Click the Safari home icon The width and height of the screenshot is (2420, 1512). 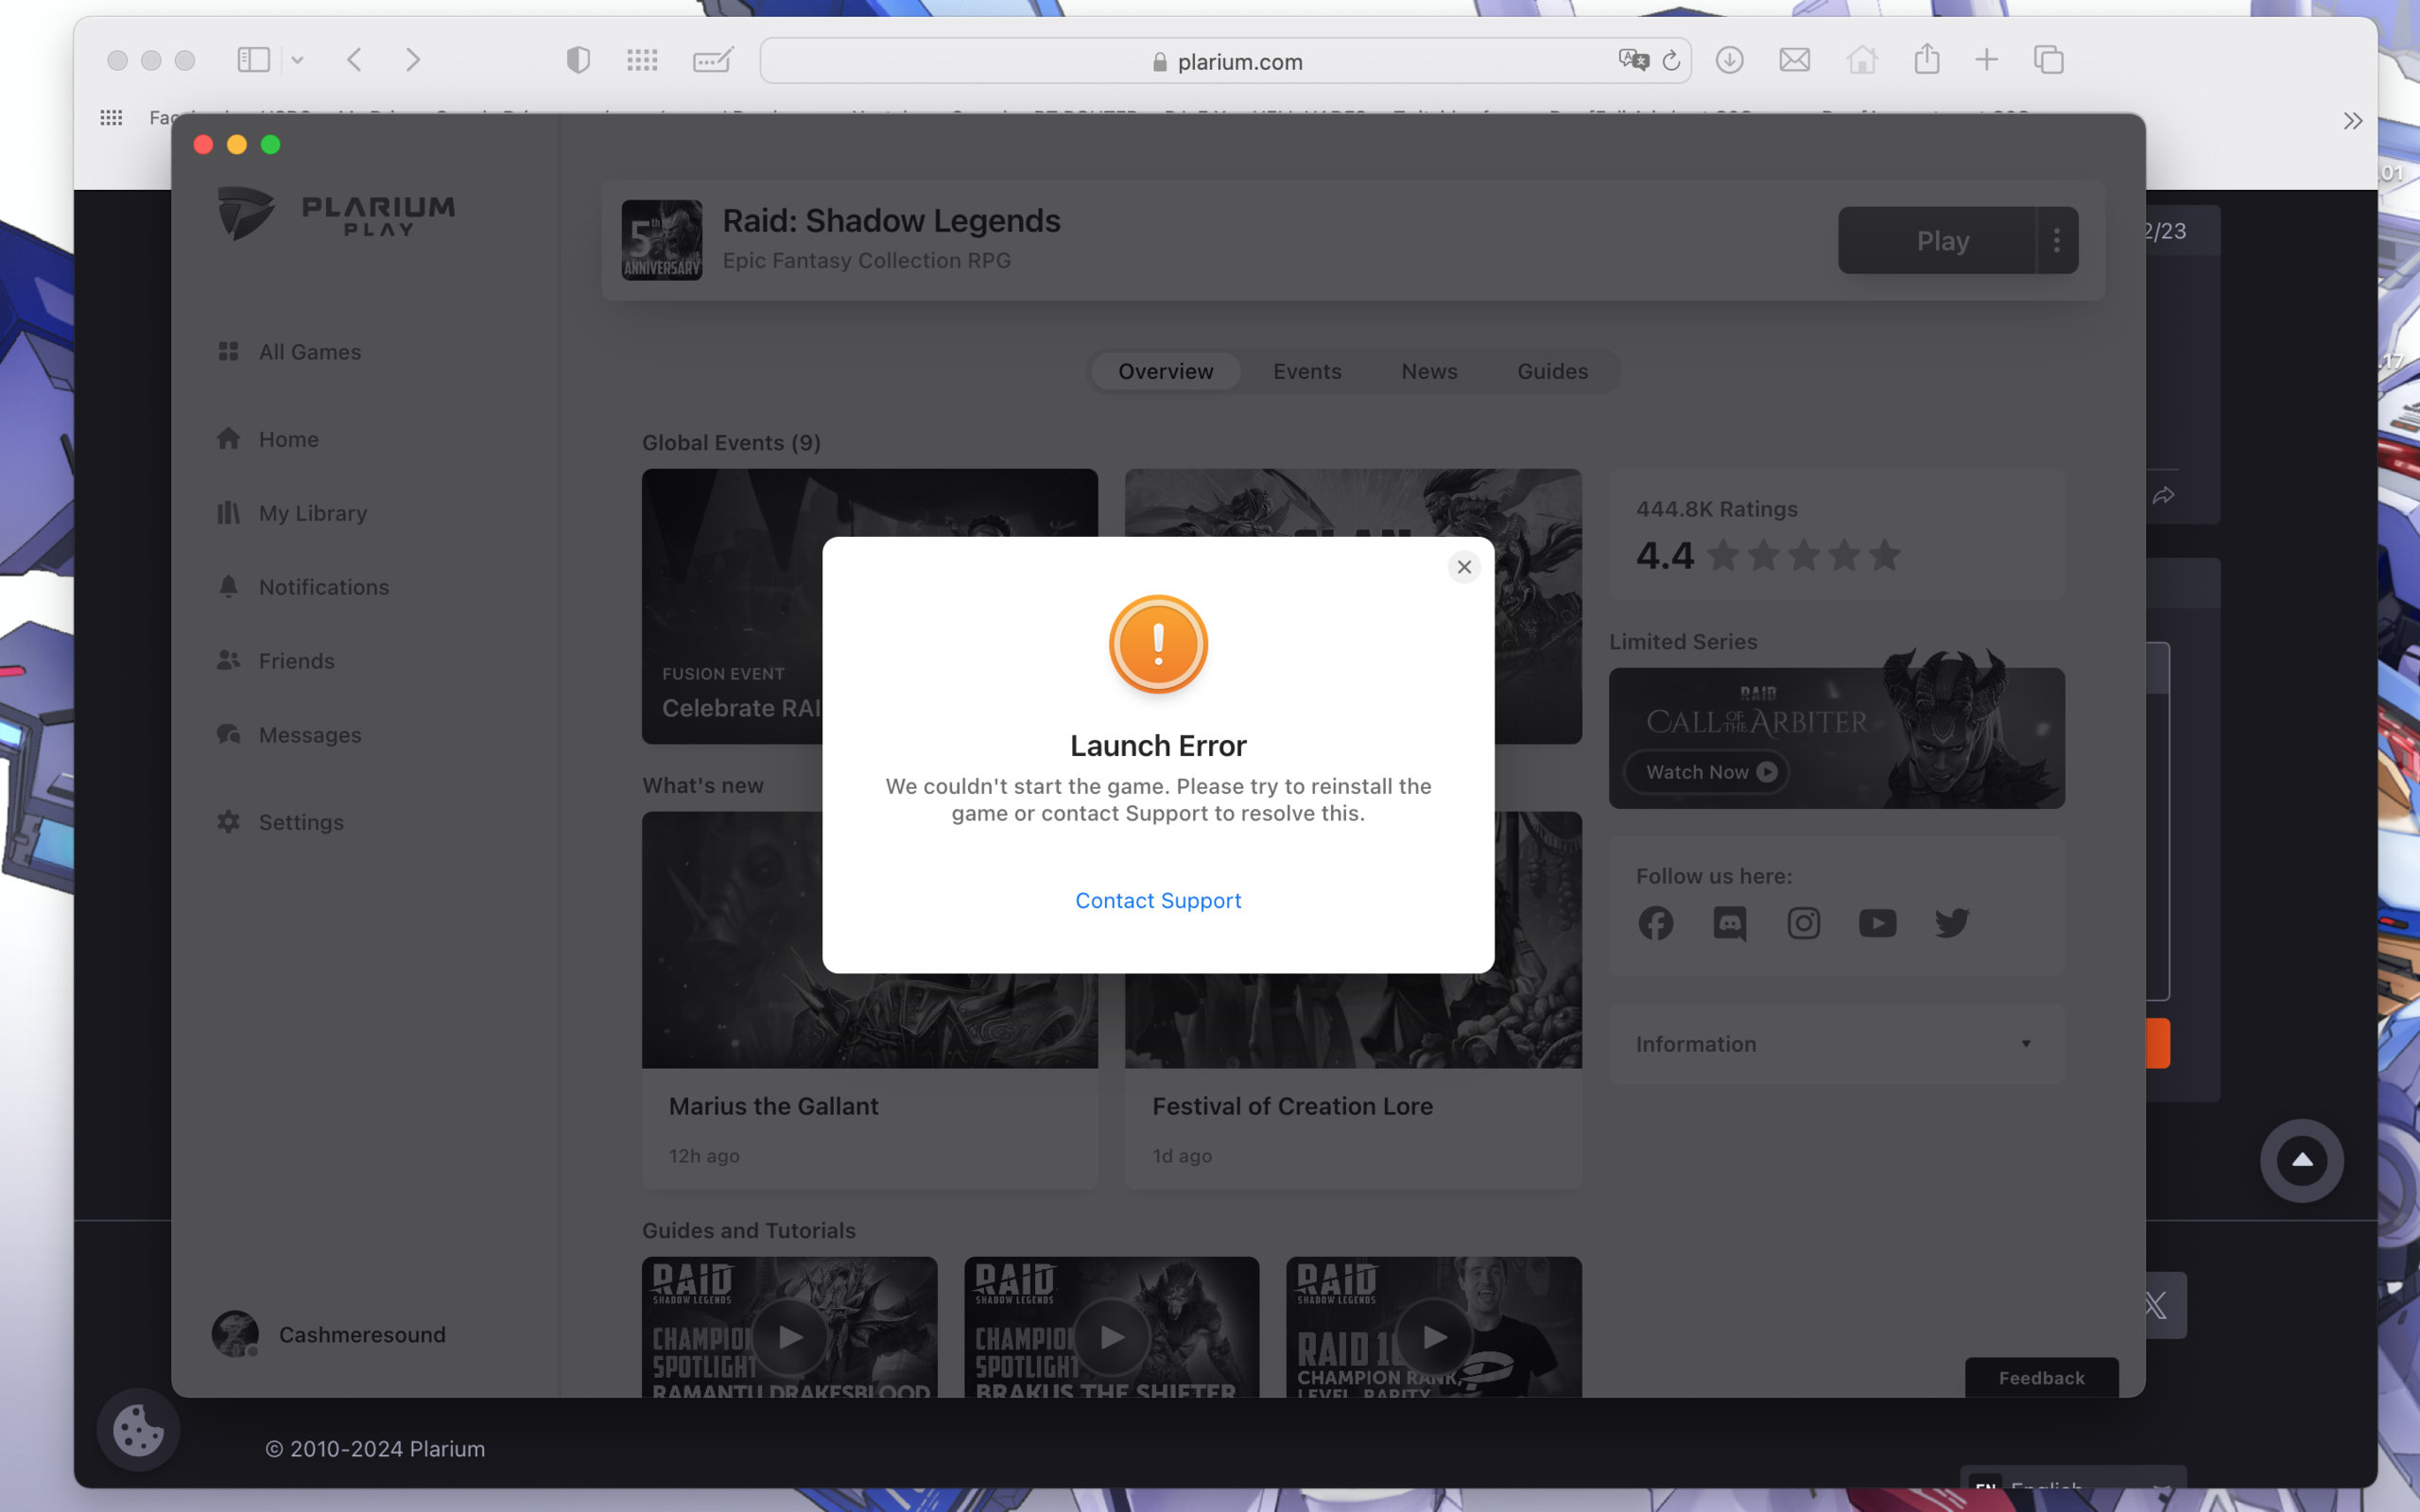[x=1861, y=60]
